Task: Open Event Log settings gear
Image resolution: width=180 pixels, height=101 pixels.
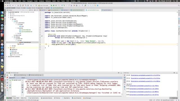Action: point(174,73)
